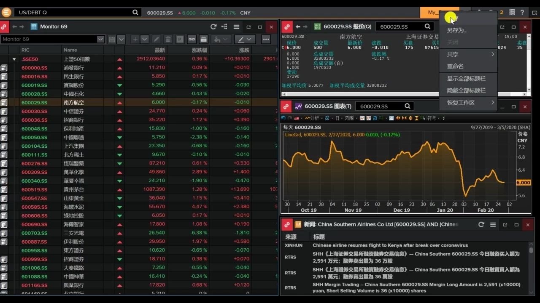Expand the save options dropdown arrow

[121, 39]
